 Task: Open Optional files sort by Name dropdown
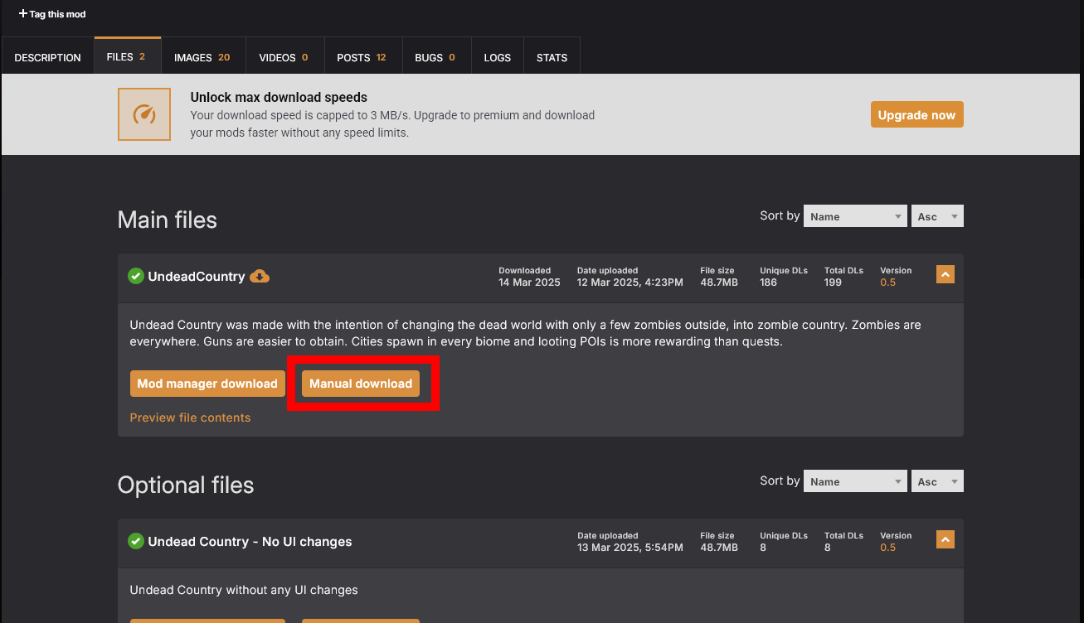coord(855,481)
